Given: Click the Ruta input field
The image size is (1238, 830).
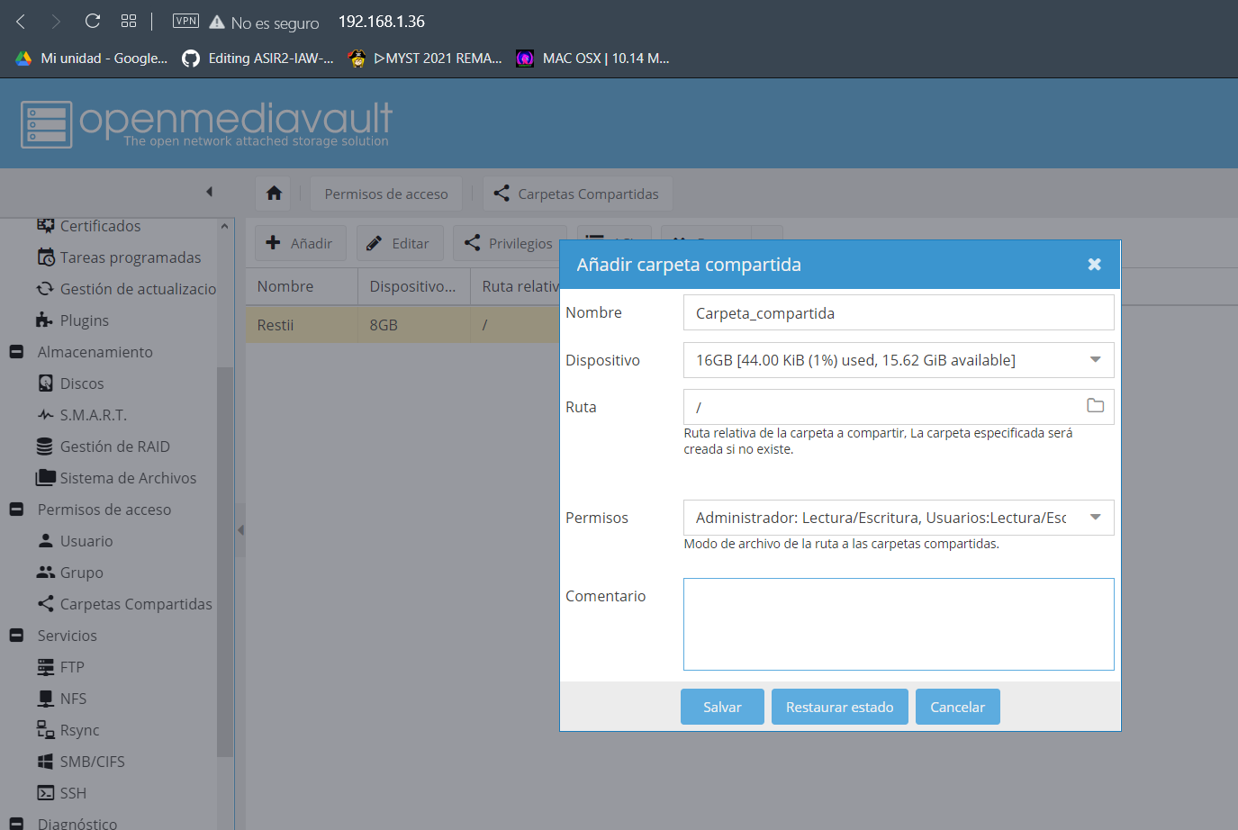Looking at the screenshot, I should 899,407.
